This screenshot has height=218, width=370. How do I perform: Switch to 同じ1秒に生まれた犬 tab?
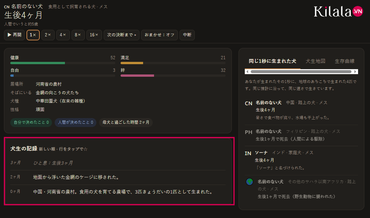click(x=272, y=61)
